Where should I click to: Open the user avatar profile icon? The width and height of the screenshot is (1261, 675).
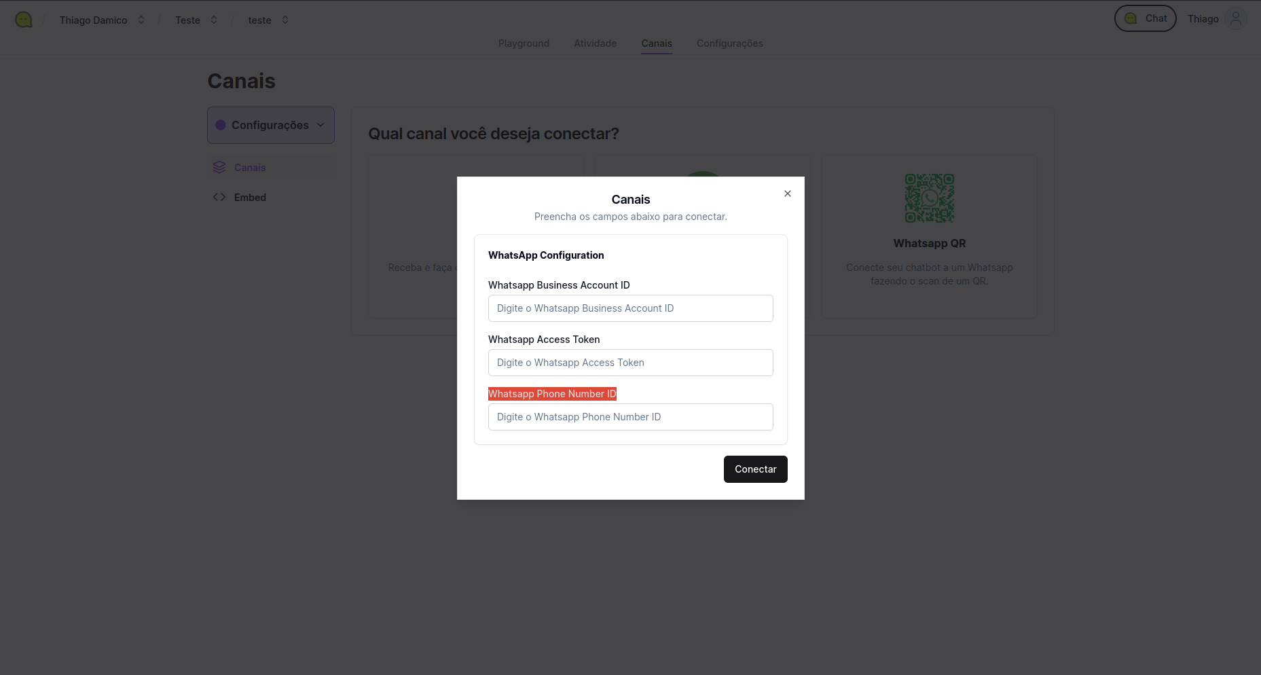(1236, 19)
